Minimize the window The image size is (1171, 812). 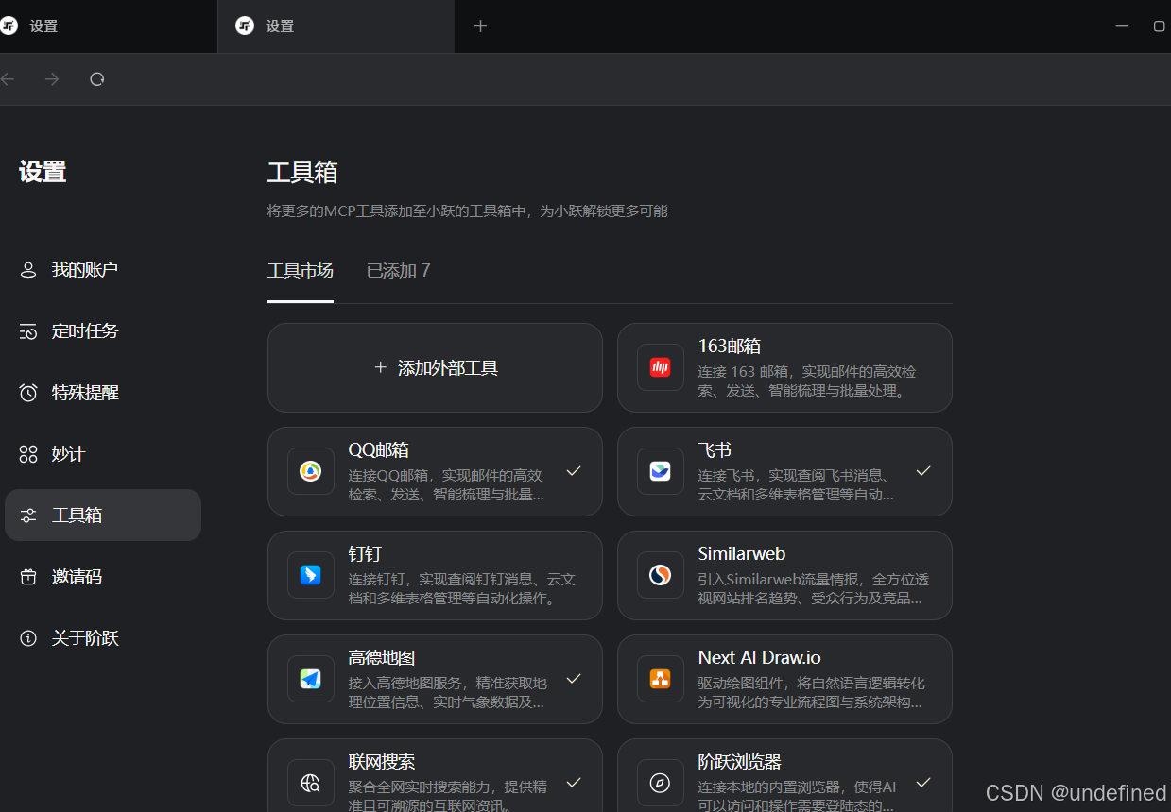tap(1122, 26)
